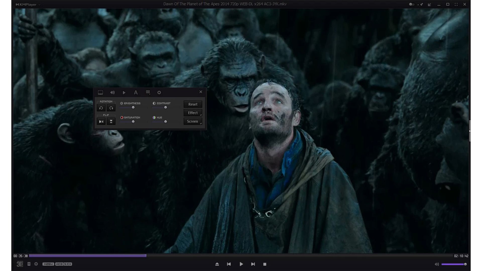Toggle the pin-on-top icon in the title bar

[421, 4]
